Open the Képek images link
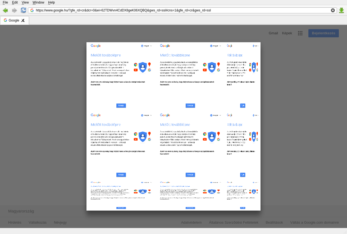 (287, 33)
